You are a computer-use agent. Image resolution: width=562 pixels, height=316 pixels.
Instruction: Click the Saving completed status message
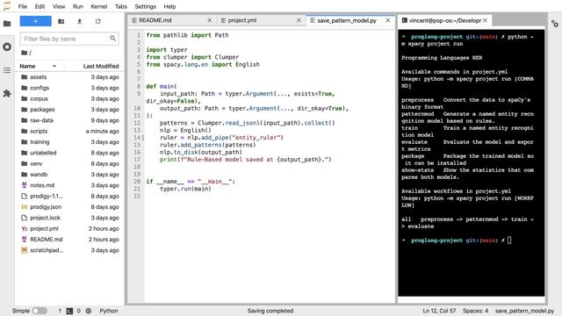[270, 311]
